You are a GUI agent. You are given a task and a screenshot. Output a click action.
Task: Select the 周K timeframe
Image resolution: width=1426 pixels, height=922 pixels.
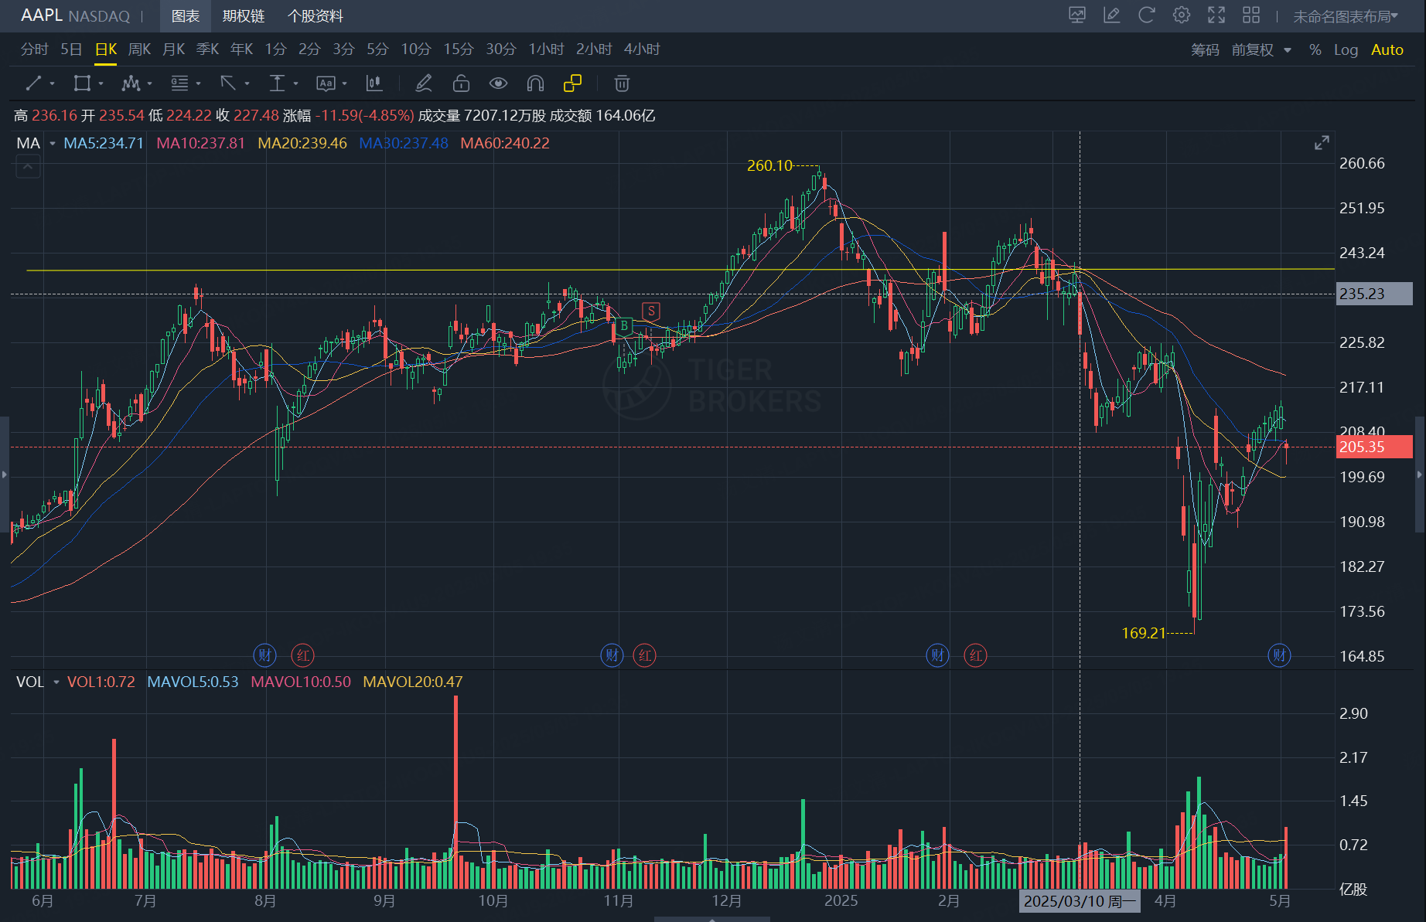pyautogui.click(x=139, y=49)
